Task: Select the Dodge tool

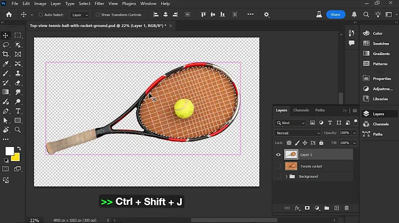Action: tap(18, 102)
